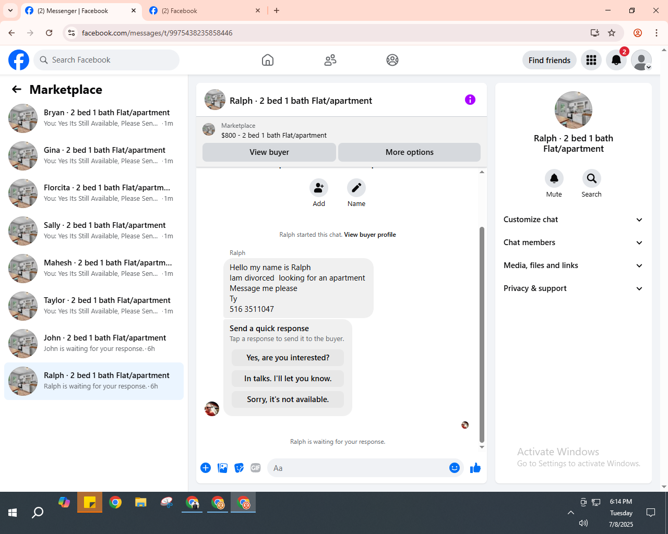Close the (2) Facebook tab
Image resolution: width=668 pixels, height=534 pixels.
point(258,10)
